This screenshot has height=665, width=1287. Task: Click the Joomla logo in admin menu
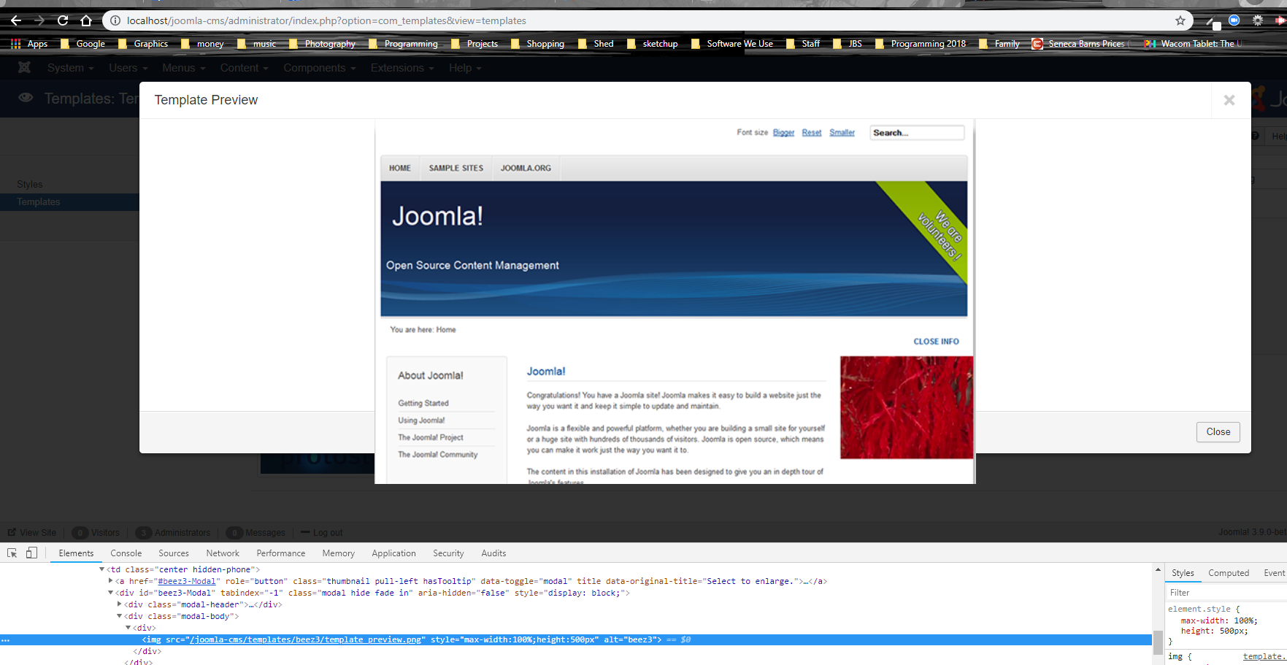pyautogui.click(x=24, y=68)
